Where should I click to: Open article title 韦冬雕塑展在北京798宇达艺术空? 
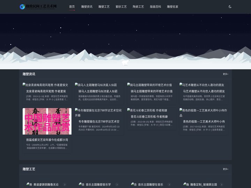click(x=99, y=122)
